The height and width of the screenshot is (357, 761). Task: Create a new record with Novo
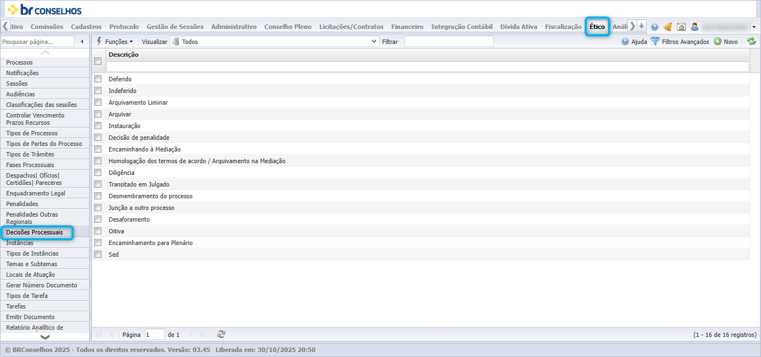[x=726, y=42]
